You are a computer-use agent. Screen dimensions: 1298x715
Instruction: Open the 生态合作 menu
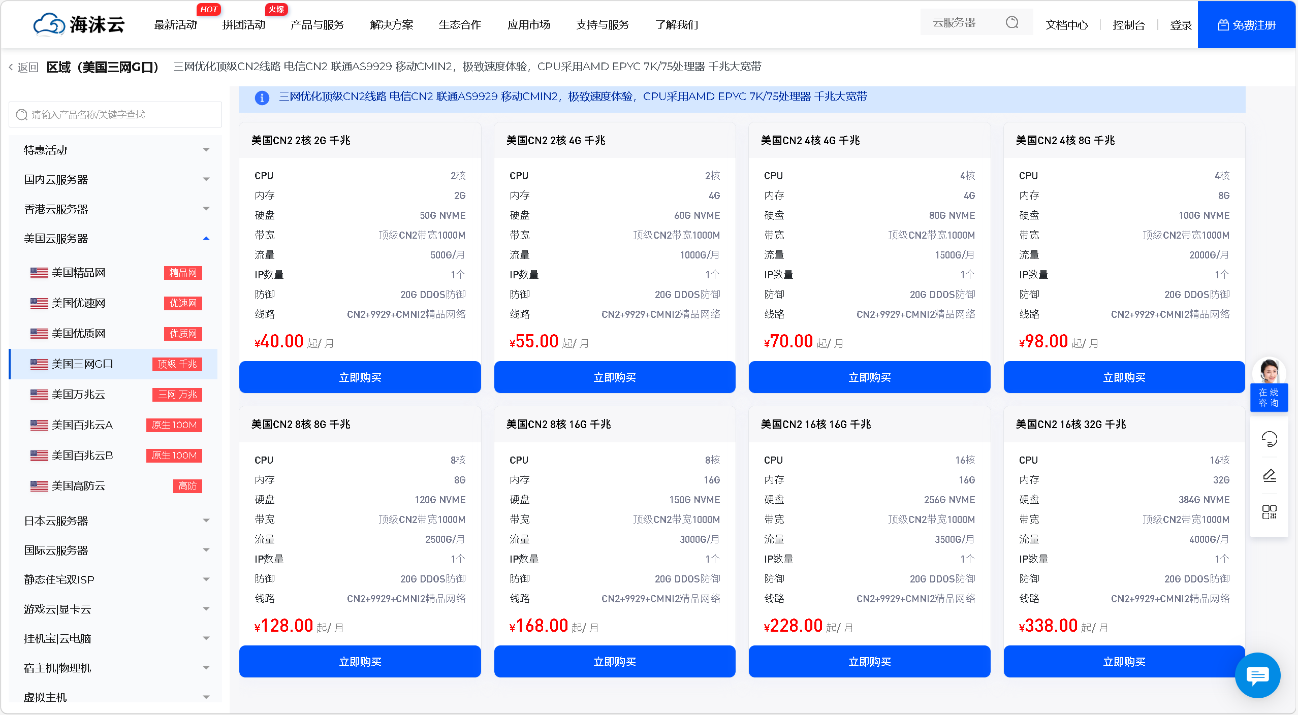tap(460, 25)
